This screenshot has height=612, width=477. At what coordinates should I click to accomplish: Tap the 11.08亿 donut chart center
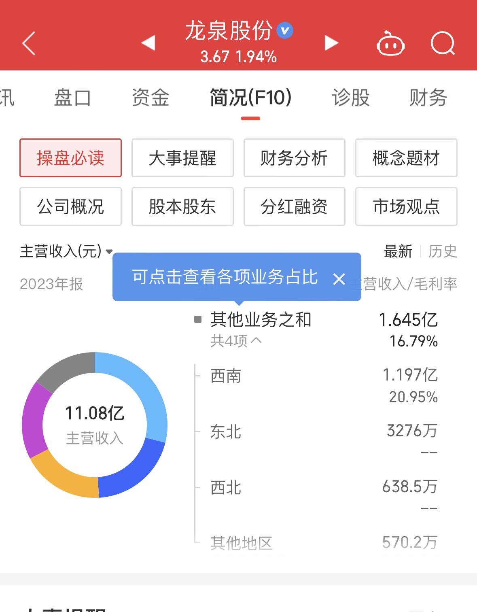pos(95,424)
